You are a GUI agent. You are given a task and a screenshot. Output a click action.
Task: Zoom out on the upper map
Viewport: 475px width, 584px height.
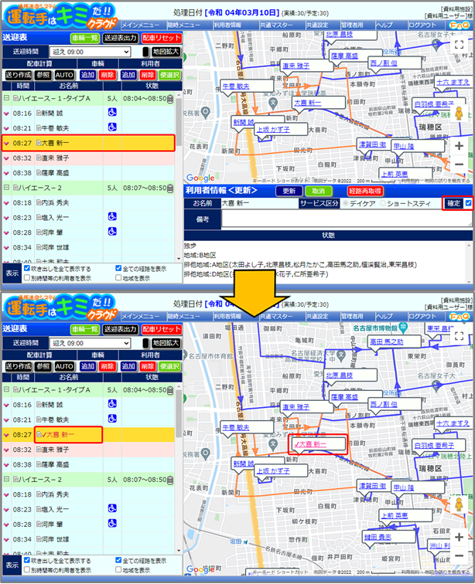[x=460, y=165]
